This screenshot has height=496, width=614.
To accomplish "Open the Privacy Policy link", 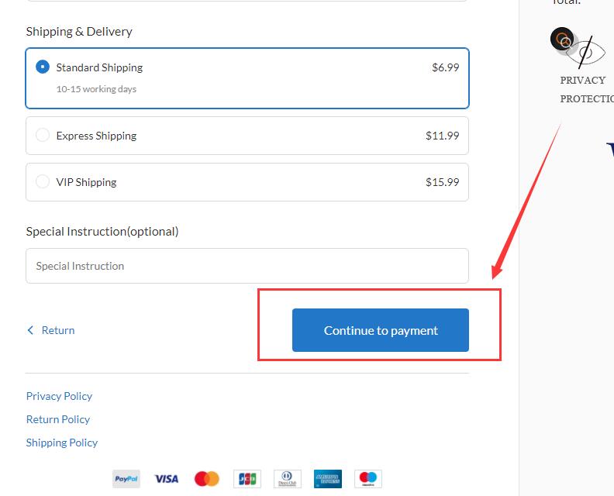I will pos(59,396).
